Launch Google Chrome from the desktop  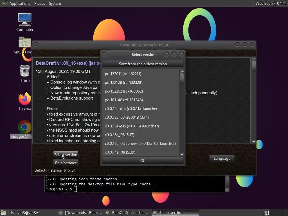[21, 129]
